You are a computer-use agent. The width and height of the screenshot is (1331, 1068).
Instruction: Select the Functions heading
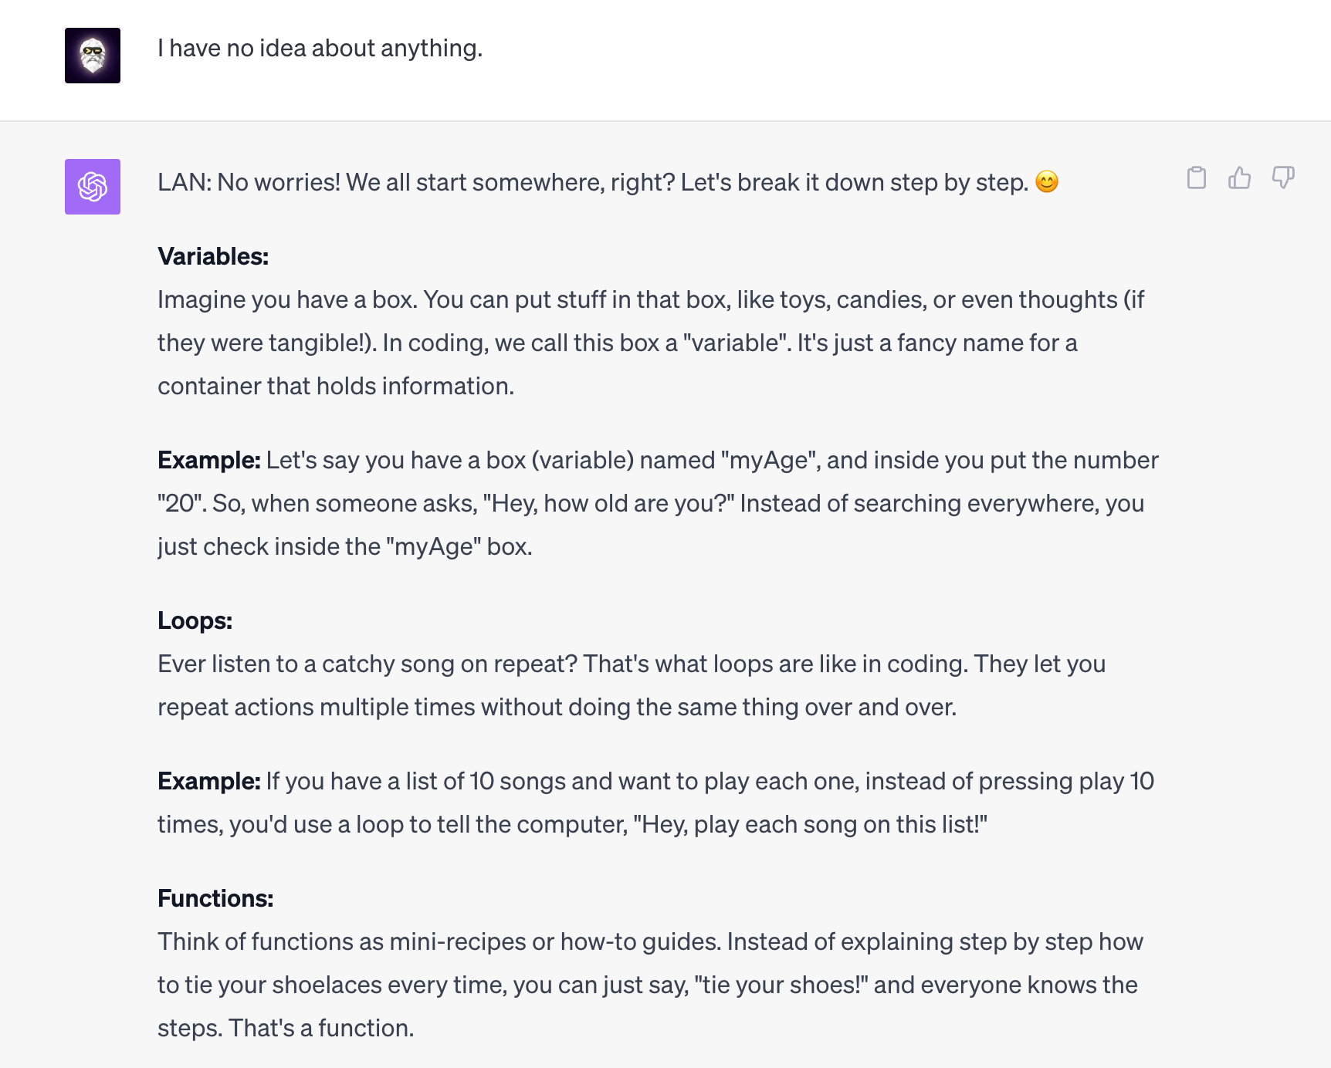(x=215, y=897)
